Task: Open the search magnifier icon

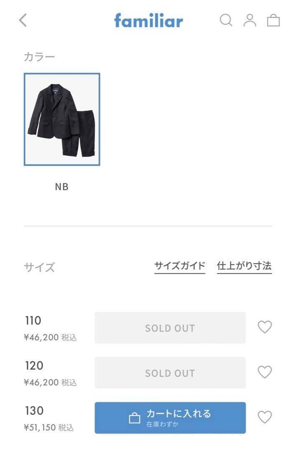Action: [226, 20]
